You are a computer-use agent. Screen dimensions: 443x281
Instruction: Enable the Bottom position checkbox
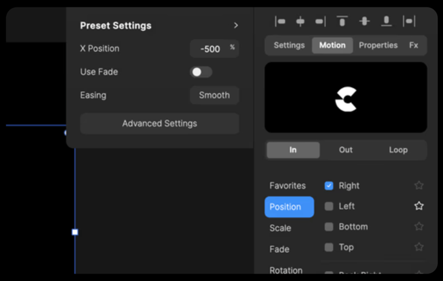[x=329, y=227]
